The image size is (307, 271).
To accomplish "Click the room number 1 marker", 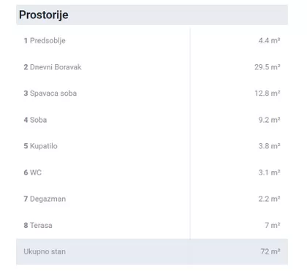I will pyautogui.click(x=26, y=40).
